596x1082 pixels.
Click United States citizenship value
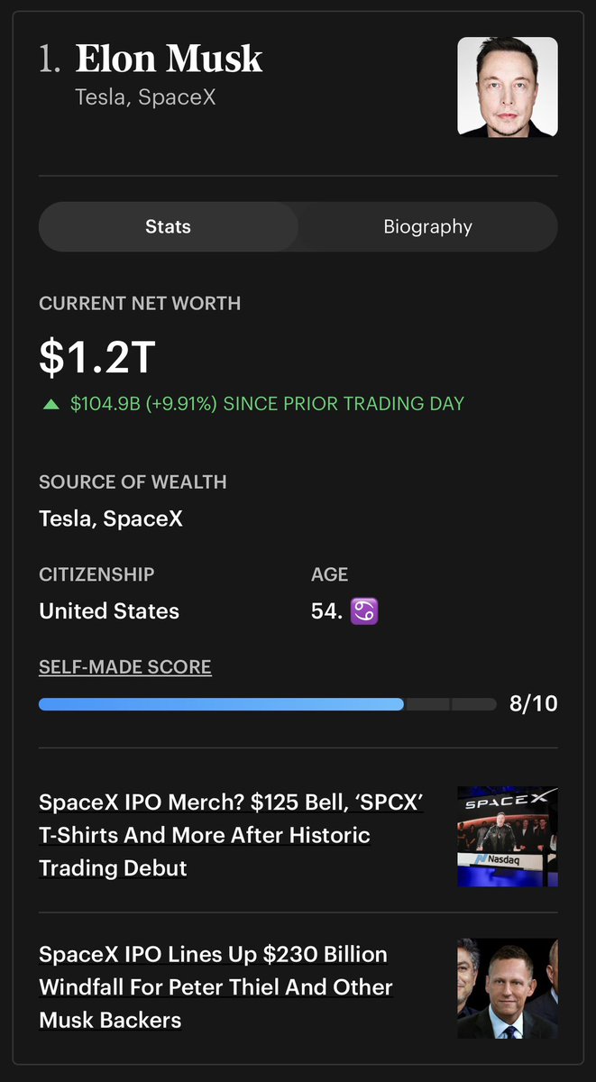(109, 611)
